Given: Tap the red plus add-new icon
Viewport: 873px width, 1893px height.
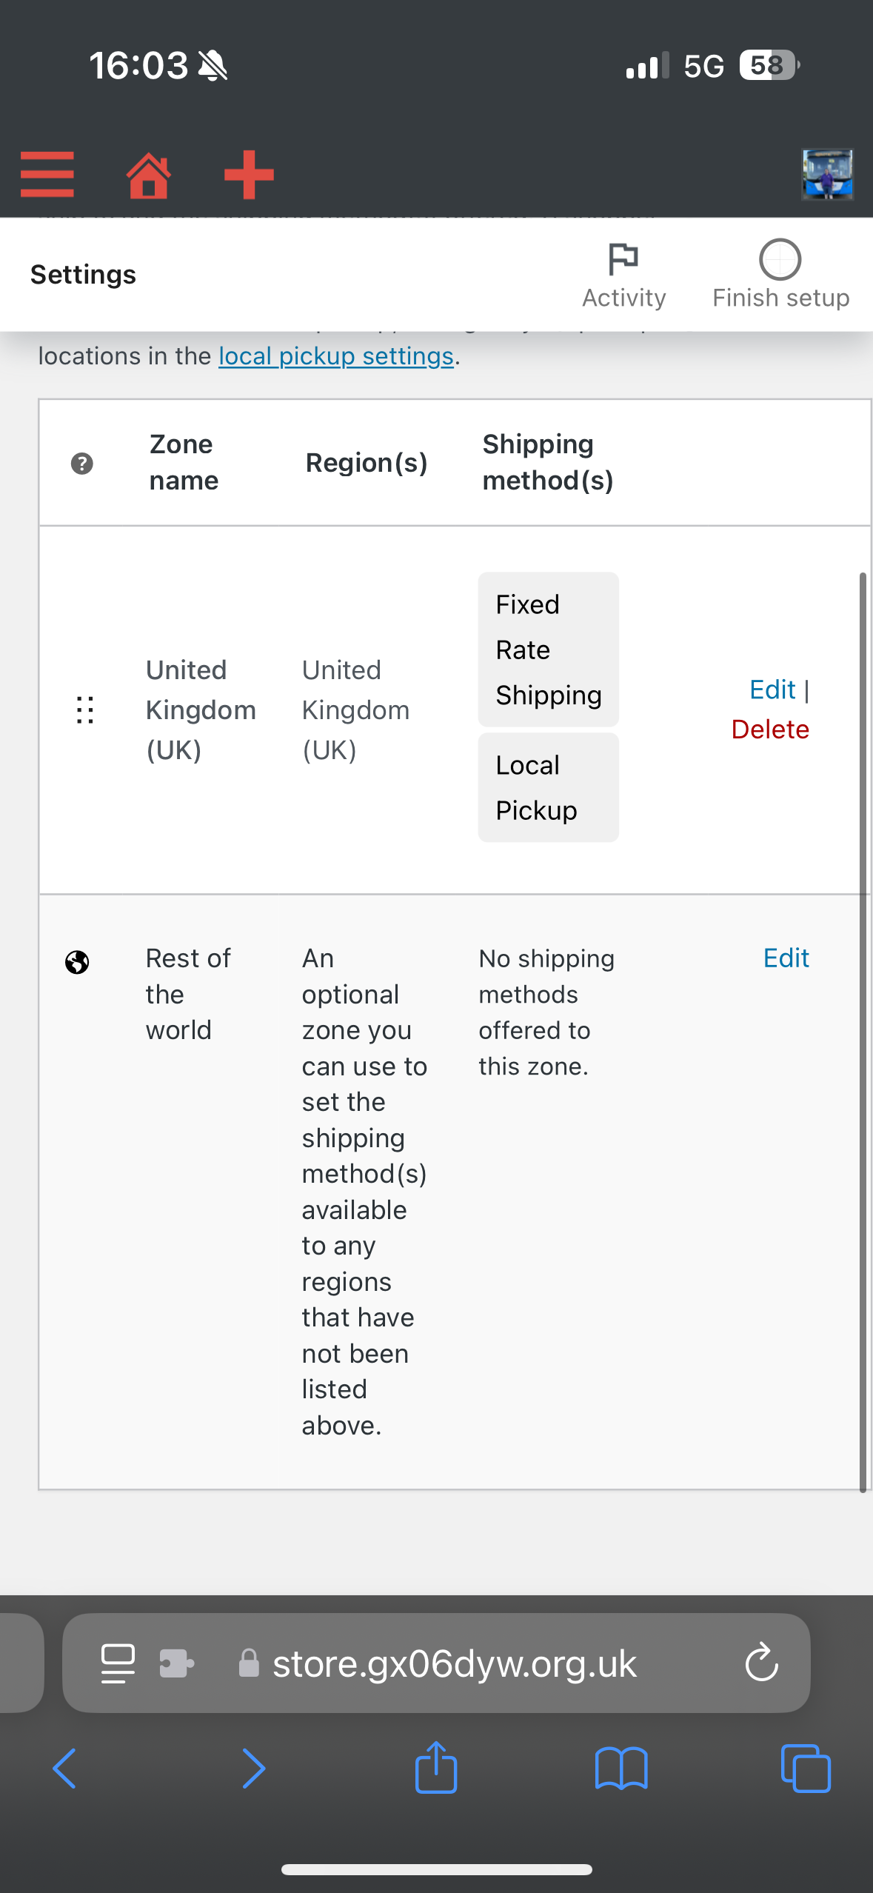Looking at the screenshot, I should (x=249, y=175).
